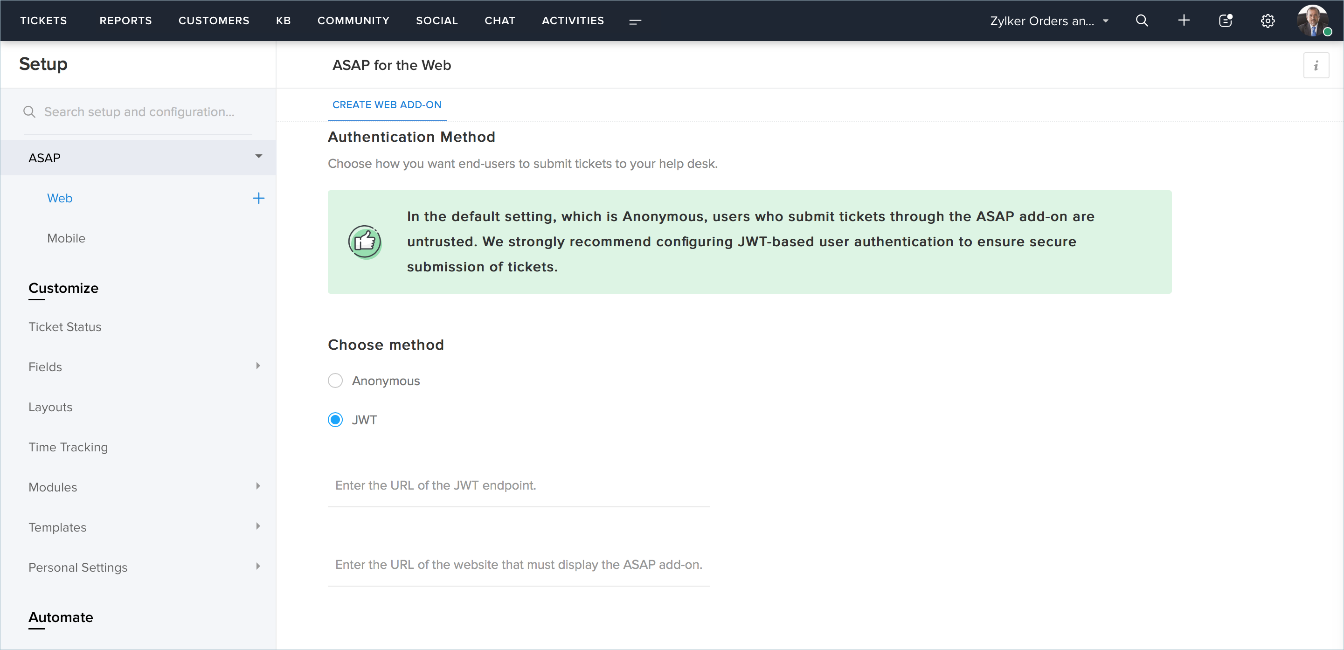Expand the Modules submenu arrow
Viewport: 1344px width, 650px height.
pos(258,486)
